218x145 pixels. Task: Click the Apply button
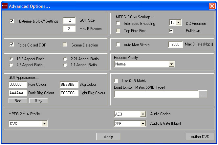pos(108,137)
